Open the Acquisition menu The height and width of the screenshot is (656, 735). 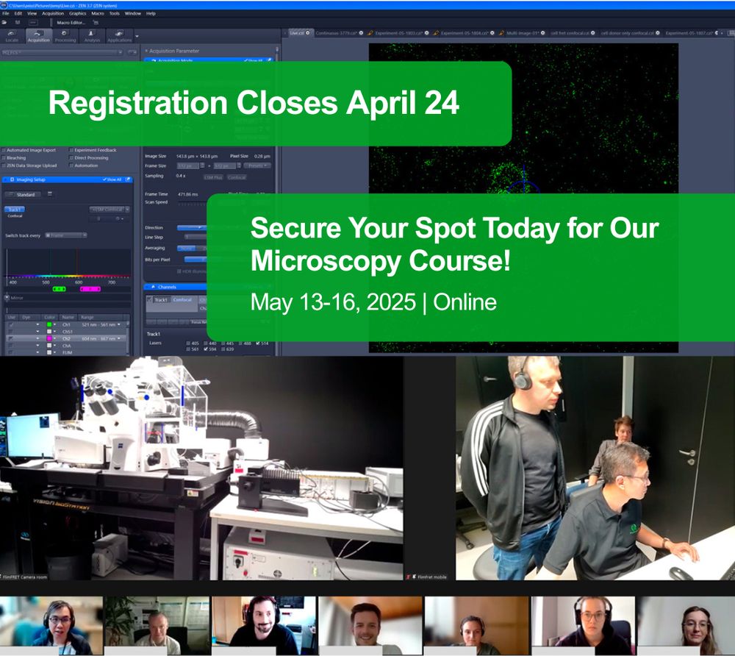point(53,13)
